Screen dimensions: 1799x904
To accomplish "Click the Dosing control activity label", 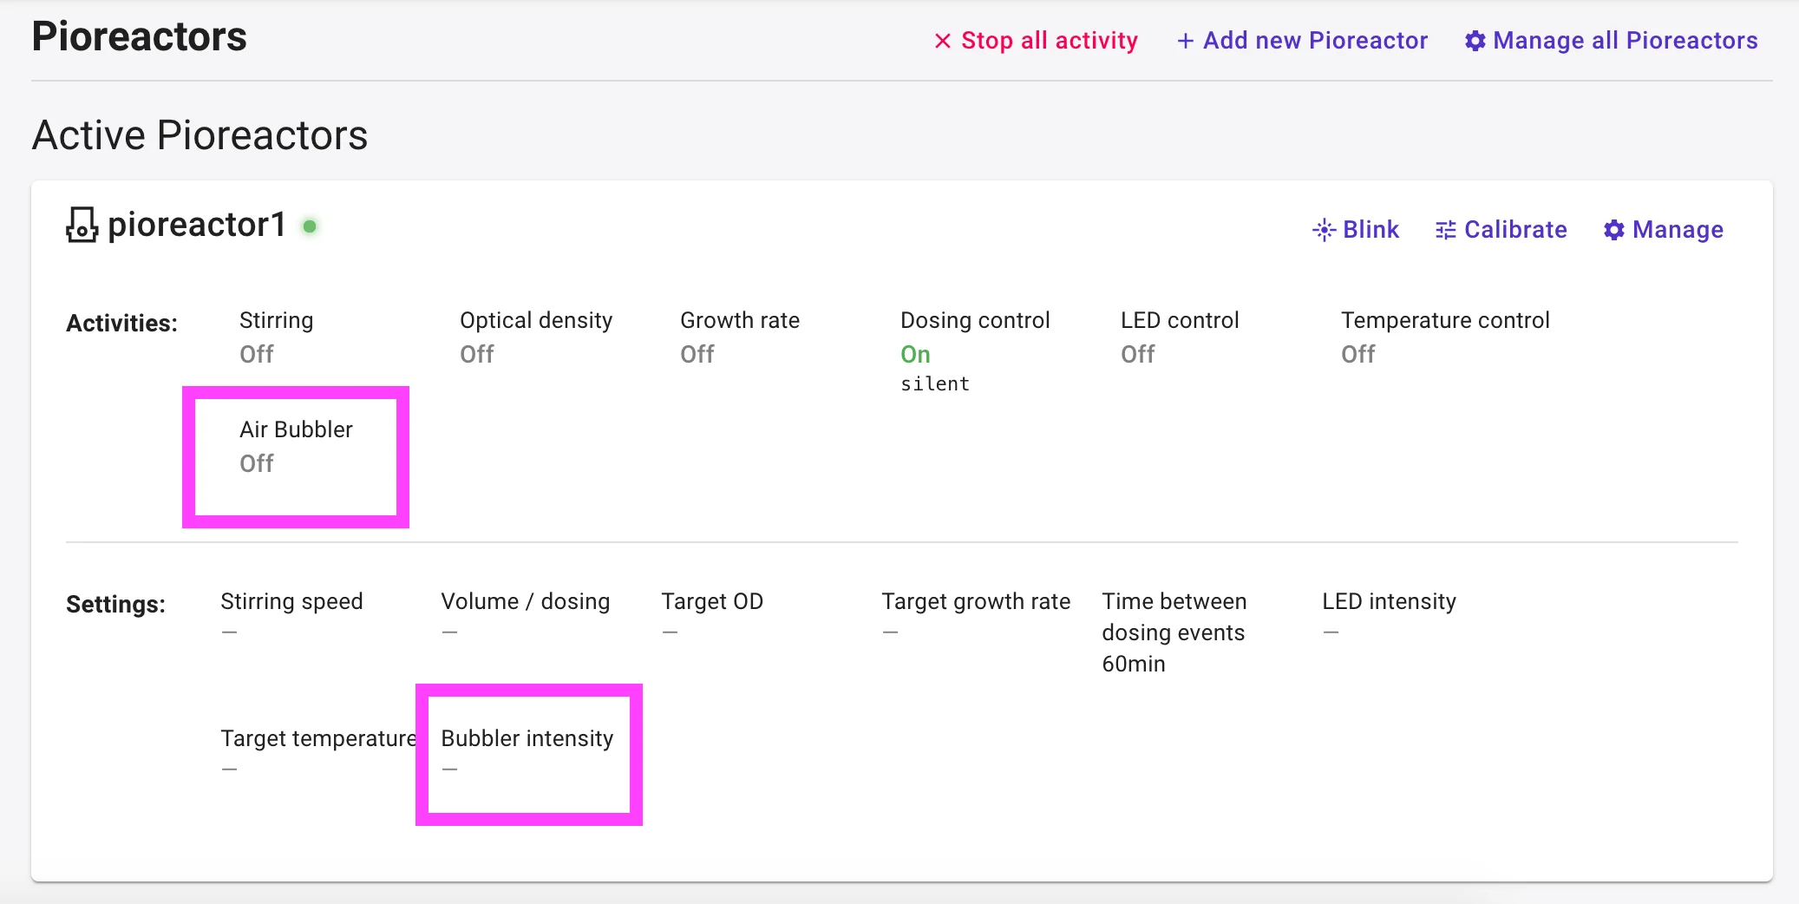I will (975, 320).
